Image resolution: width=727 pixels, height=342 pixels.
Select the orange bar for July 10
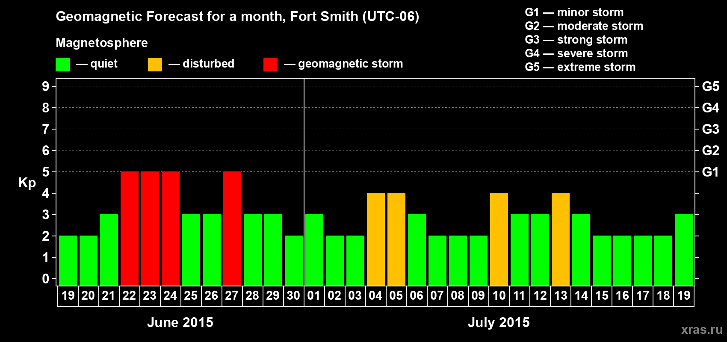(499, 239)
